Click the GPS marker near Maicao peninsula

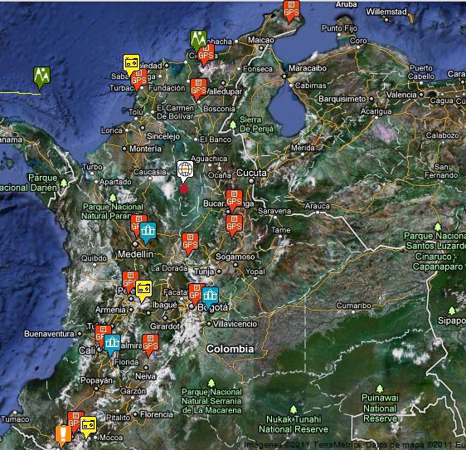pyautogui.click(x=291, y=11)
